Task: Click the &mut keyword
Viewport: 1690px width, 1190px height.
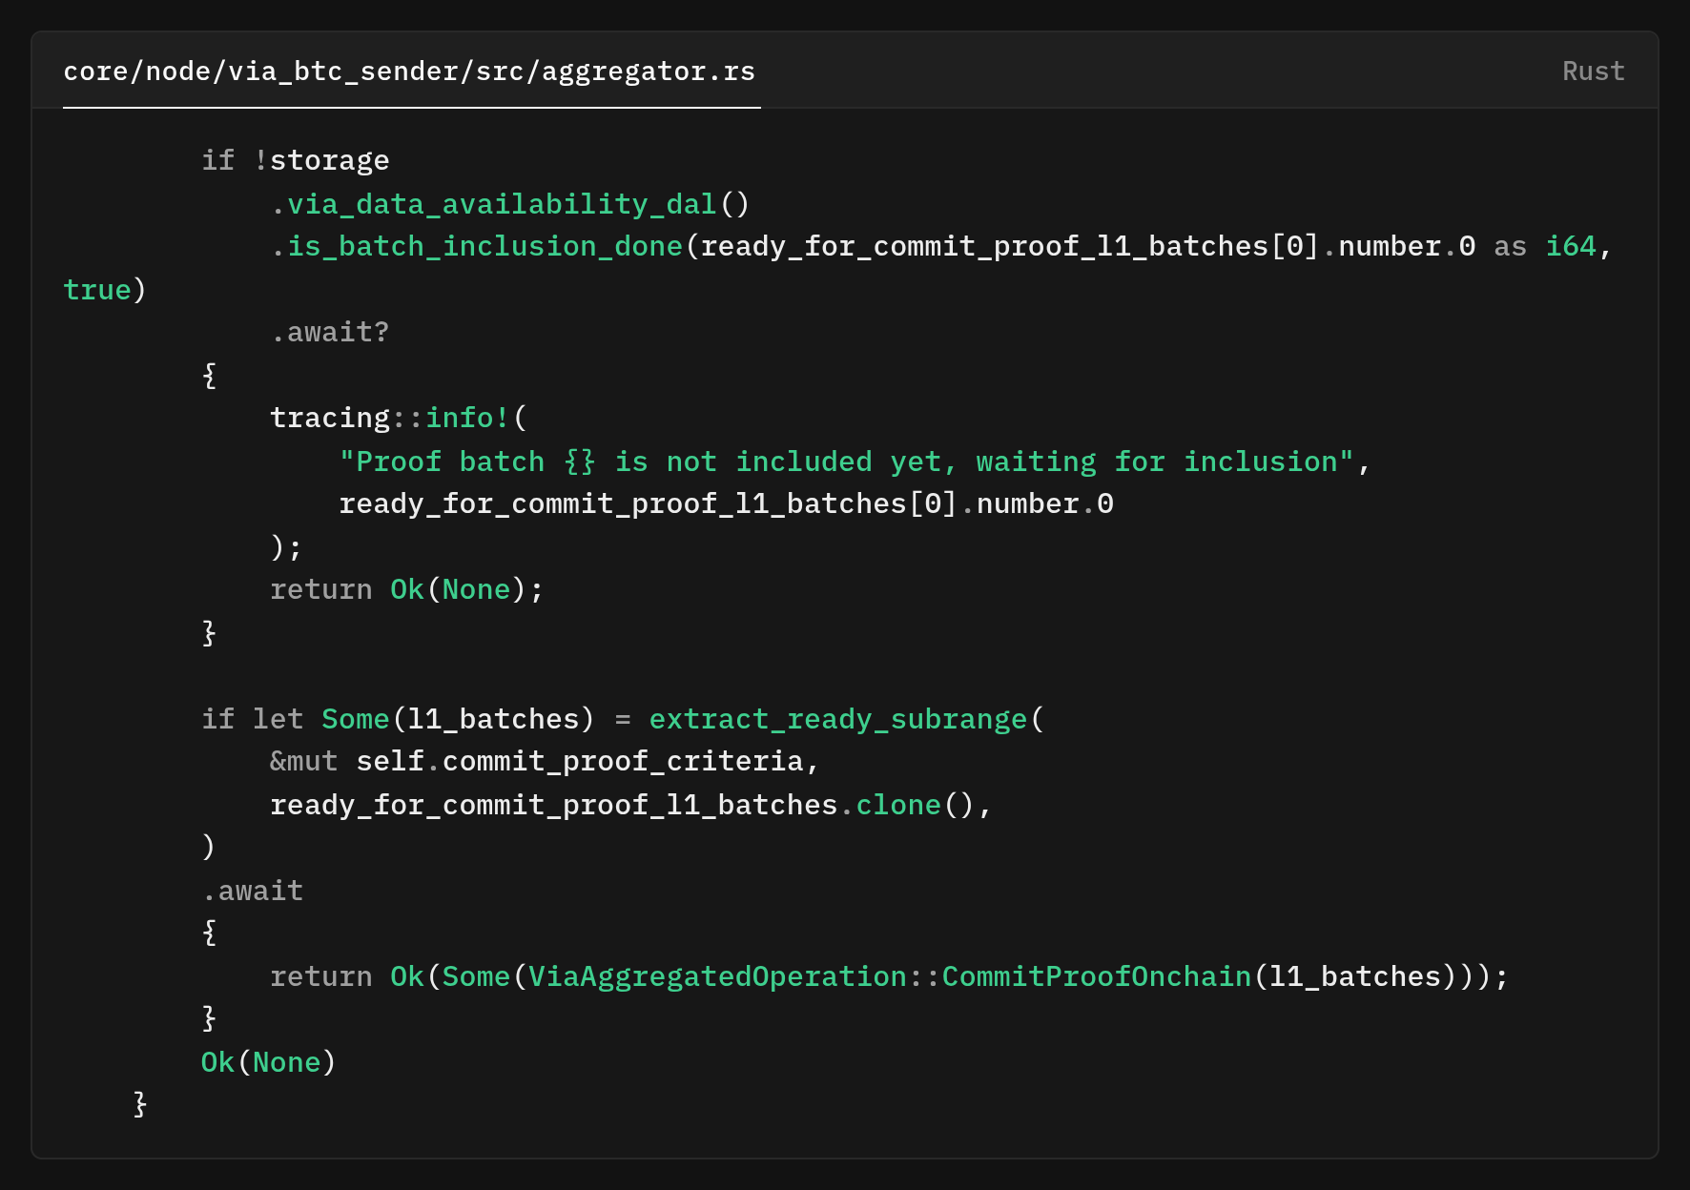Action: coord(303,762)
